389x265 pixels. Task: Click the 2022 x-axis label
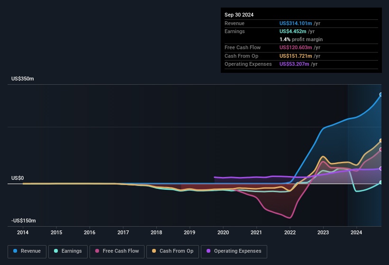[x=290, y=232]
